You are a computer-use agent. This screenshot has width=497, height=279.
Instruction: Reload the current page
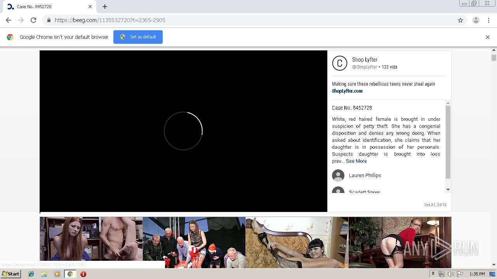point(33,20)
